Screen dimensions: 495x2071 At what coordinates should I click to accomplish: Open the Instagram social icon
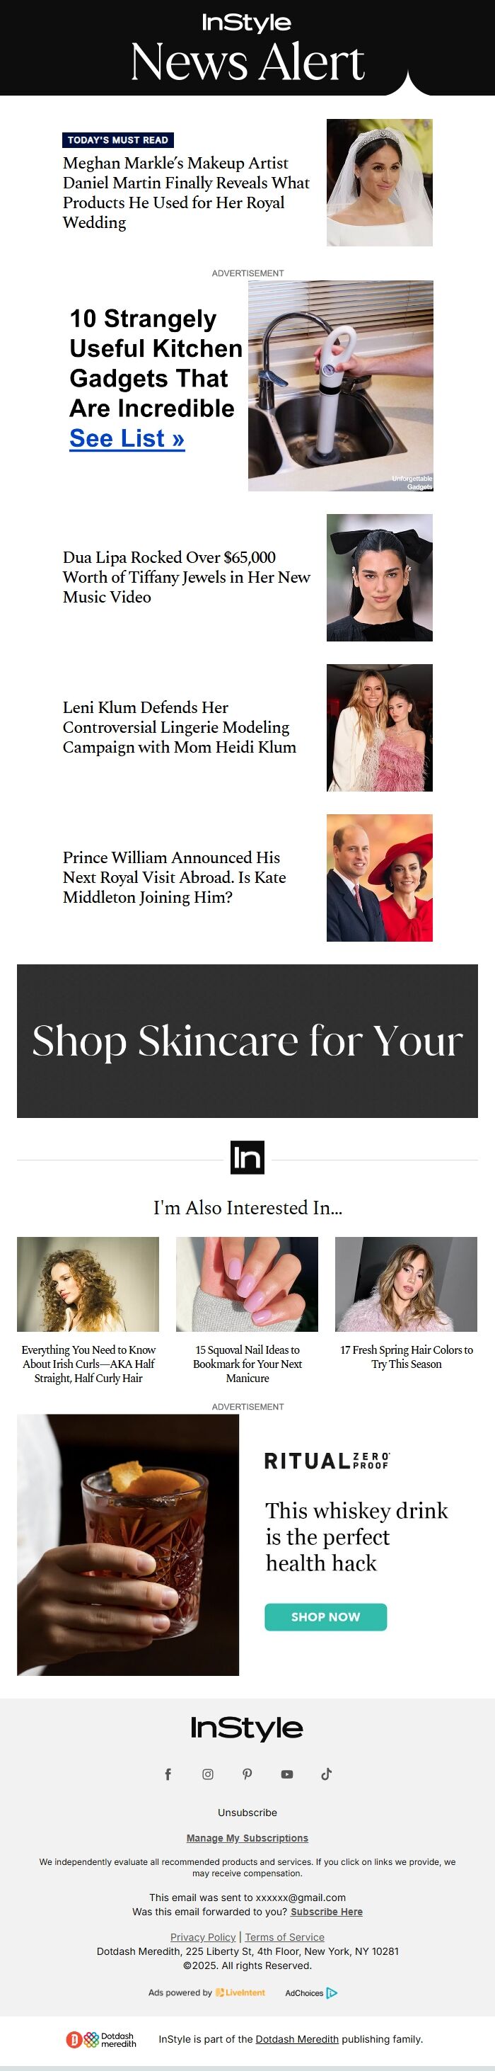pos(207,1774)
